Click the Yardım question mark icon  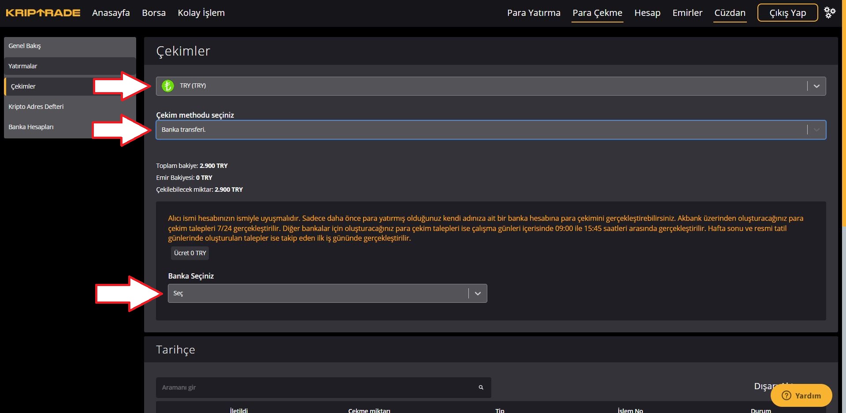click(786, 396)
